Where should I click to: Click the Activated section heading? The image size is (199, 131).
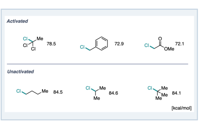[x=17, y=21]
